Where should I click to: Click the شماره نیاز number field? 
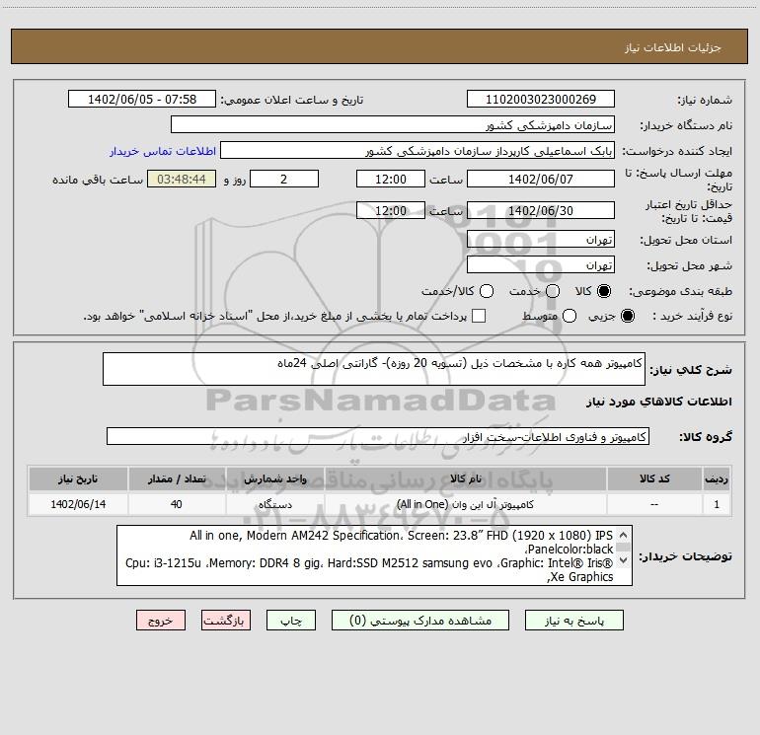coord(541,100)
